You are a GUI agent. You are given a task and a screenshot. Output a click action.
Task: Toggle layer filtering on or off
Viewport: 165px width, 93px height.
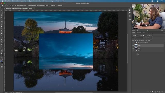(151, 35)
